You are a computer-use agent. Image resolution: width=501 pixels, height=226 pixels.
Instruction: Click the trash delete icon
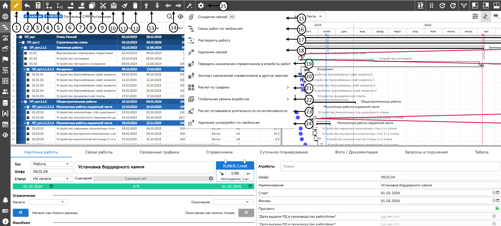click(135, 5)
